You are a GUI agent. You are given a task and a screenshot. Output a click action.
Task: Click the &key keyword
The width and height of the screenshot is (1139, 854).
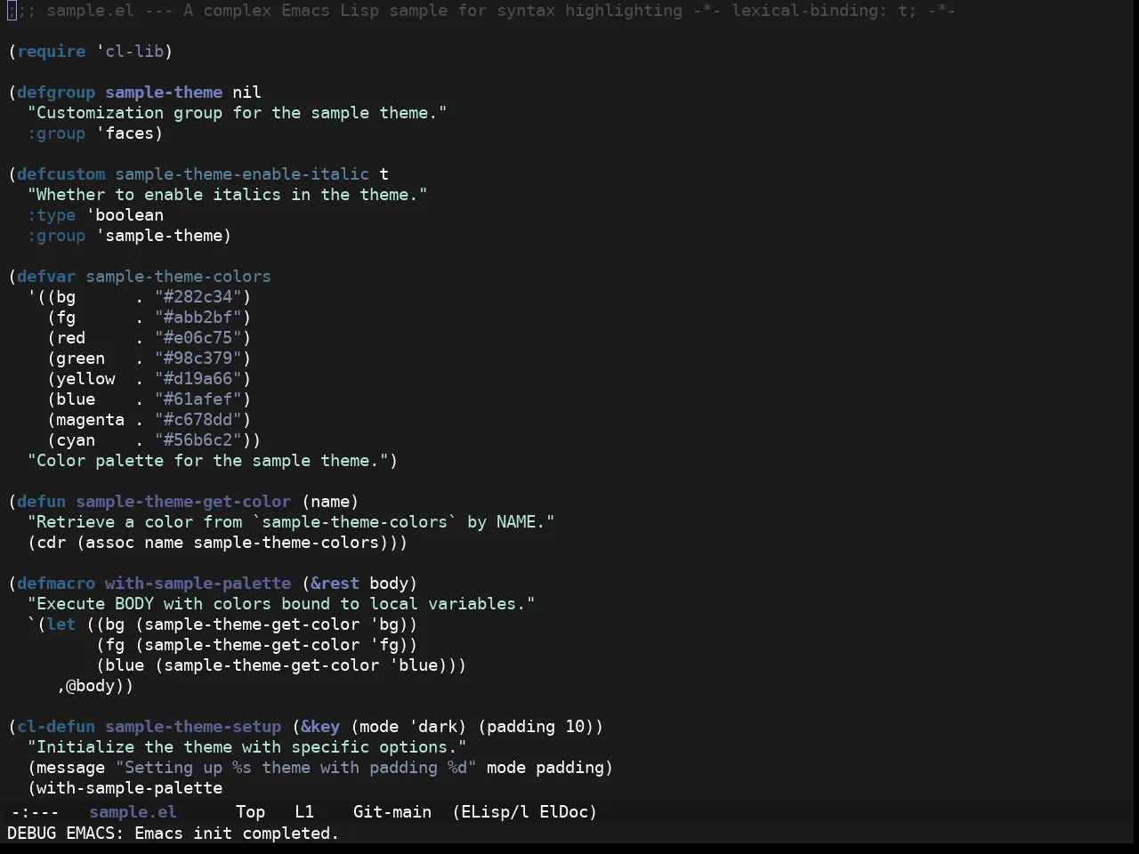[x=320, y=727]
